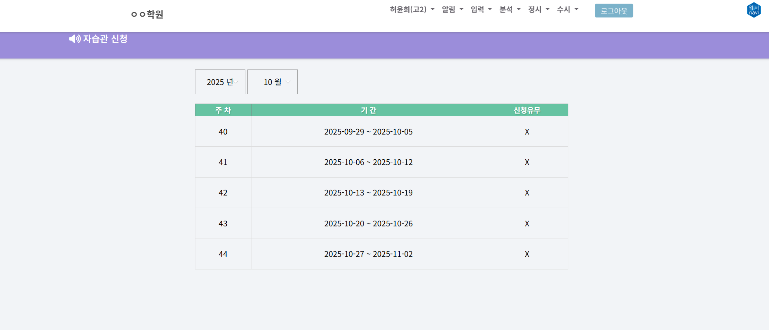Image resolution: width=769 pixels, height=330 pixels.
Task: Open the 정시 menu
Action: [538, 9]
